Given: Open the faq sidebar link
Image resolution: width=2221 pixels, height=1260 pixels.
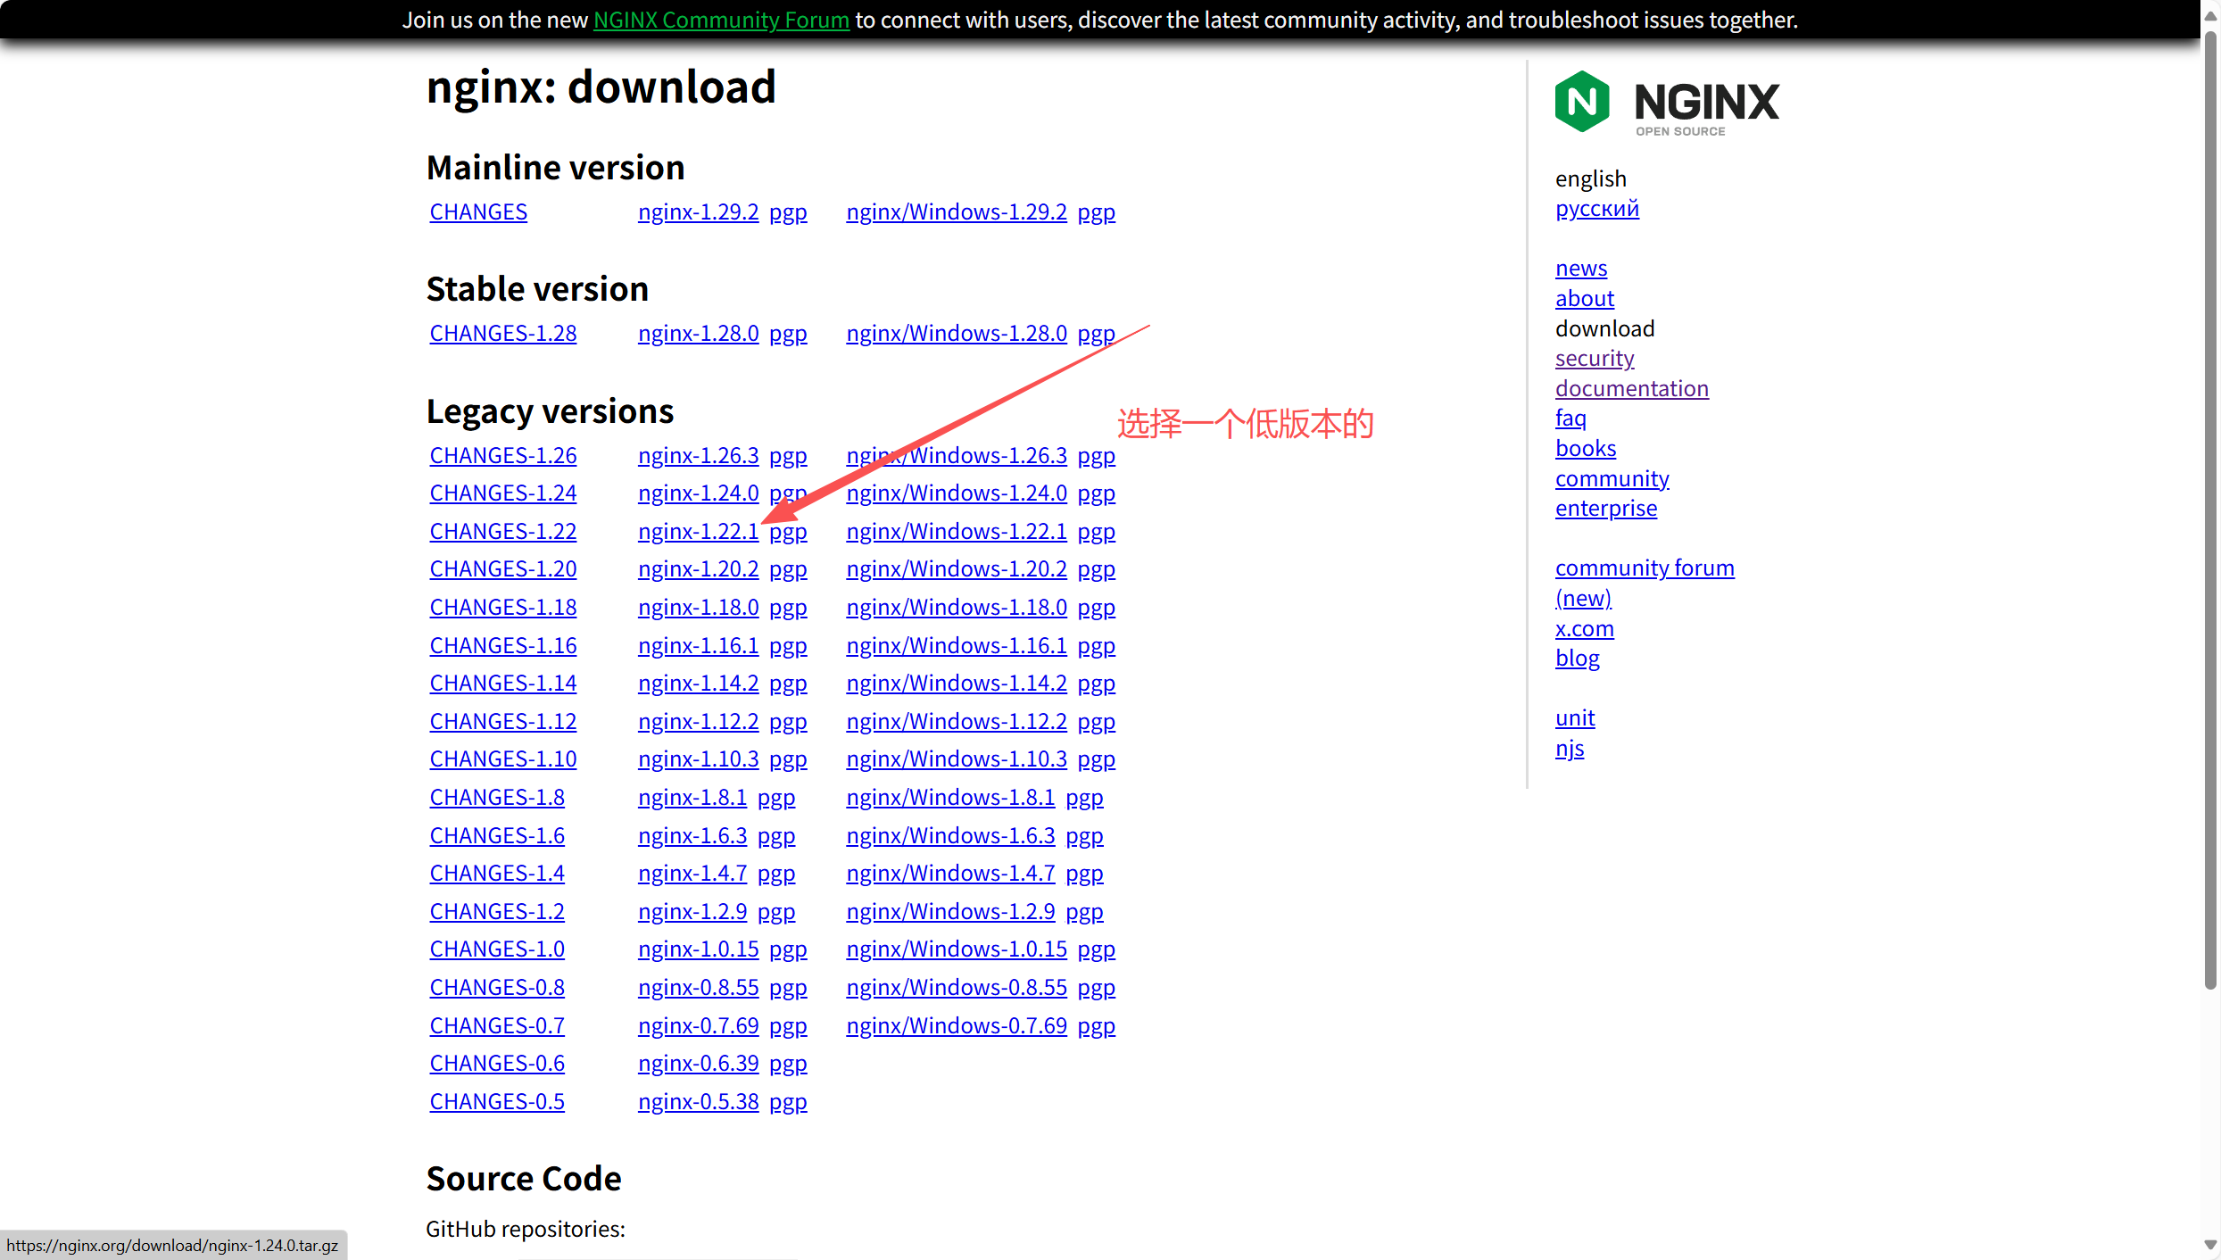Looking at the screenshot, I should point(1570,419).
